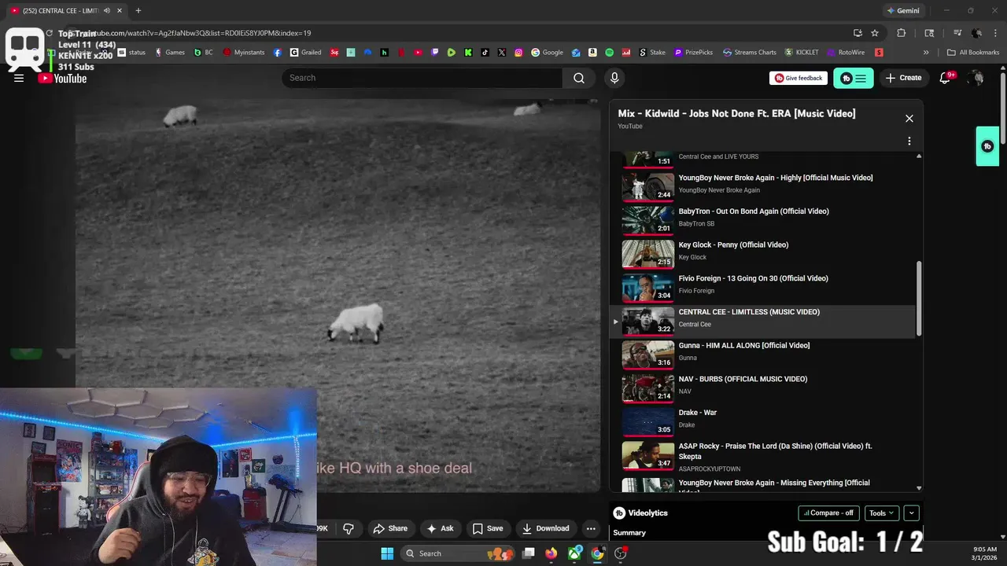Click Chrome icon on taskbar
This screenshot has height=566, width=1007.
tap(598, 553)
